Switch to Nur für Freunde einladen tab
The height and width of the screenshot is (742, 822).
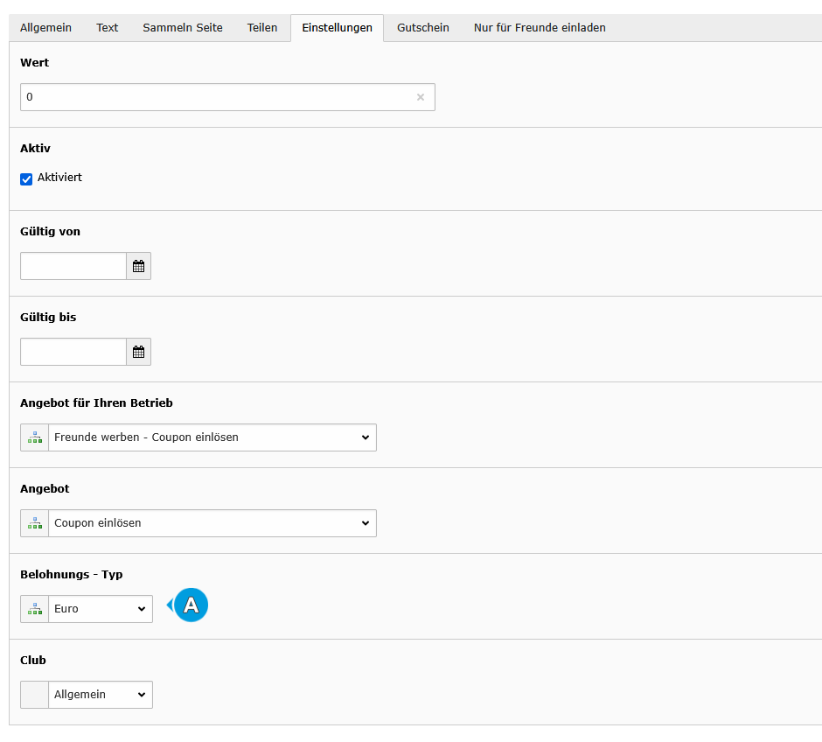tap(540, 28)
